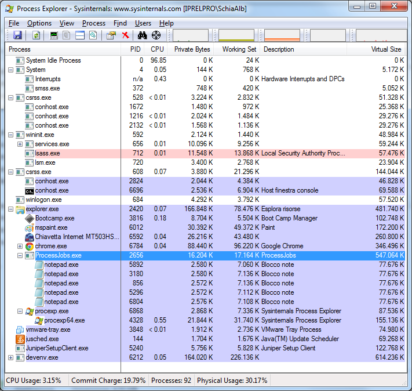The width and height of the screenshot is (412, 391).
Task: Open the Process menu
Action: pyautogui.click(x=93, y=23)
